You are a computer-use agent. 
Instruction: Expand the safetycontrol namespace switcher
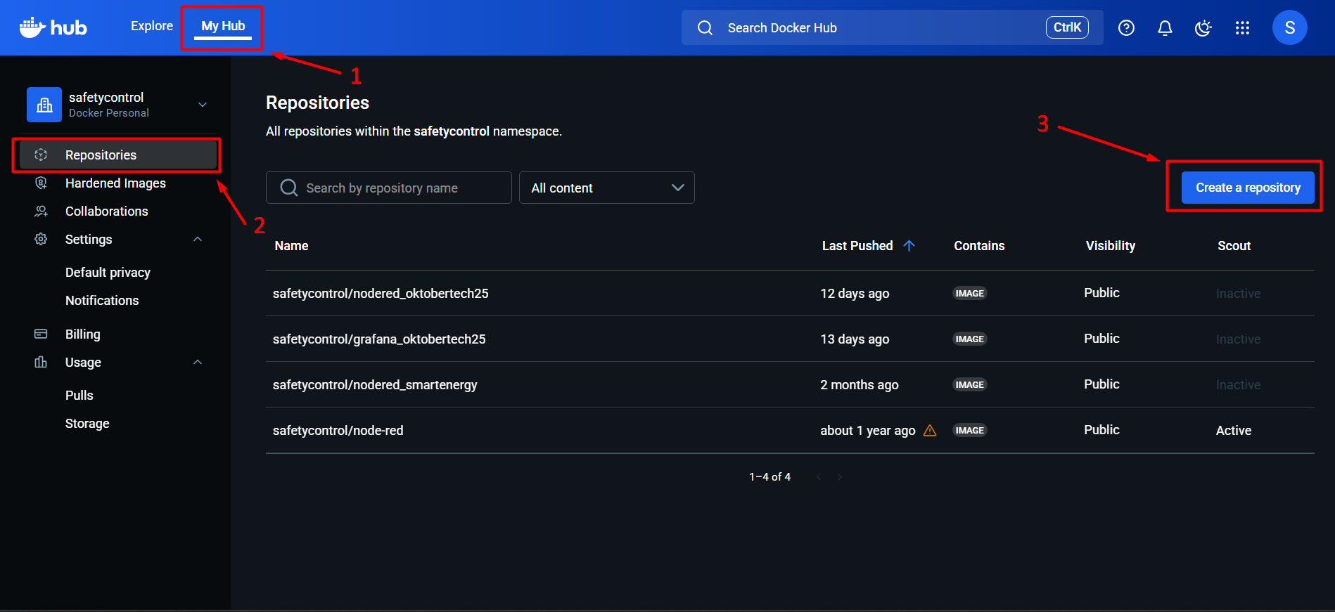coord(203,105)
